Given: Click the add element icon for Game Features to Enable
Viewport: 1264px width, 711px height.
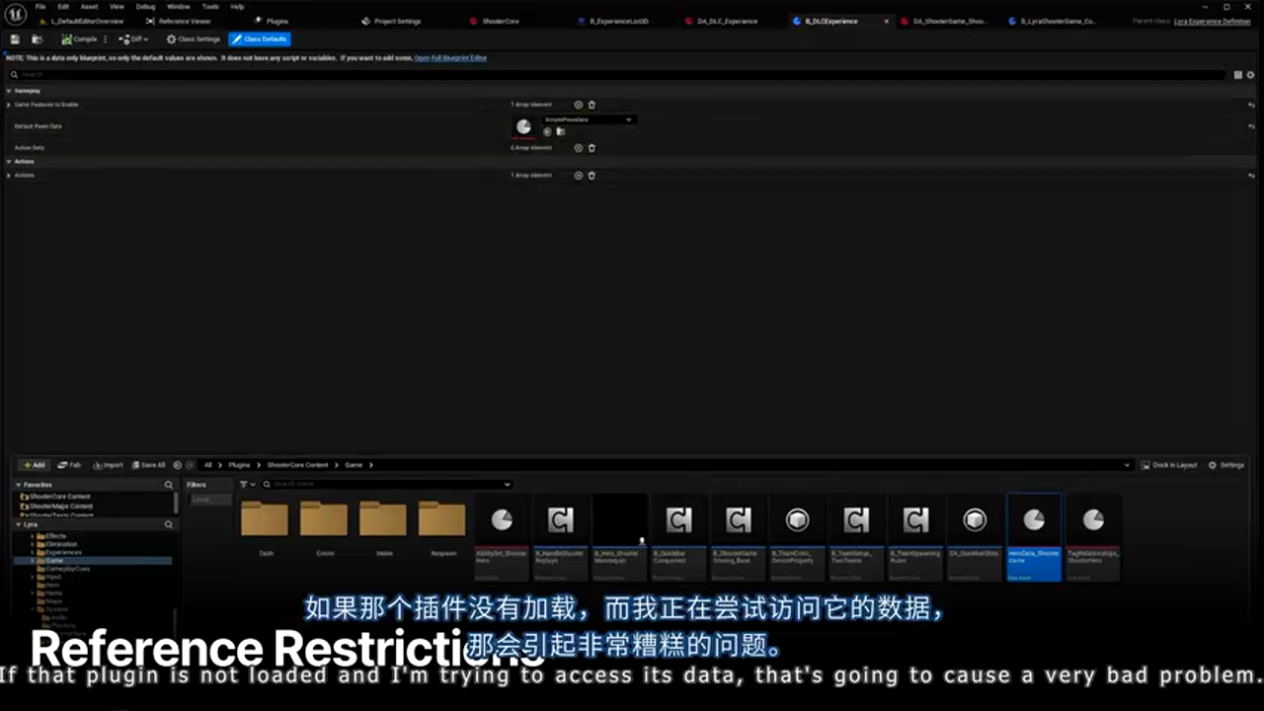Looking at the screenshot, I should click(x=579, y=105).
